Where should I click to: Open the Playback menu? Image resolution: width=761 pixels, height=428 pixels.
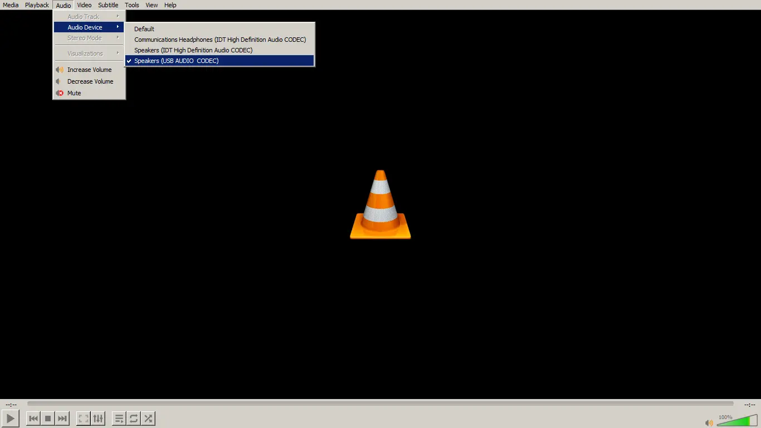pos(37,5)
